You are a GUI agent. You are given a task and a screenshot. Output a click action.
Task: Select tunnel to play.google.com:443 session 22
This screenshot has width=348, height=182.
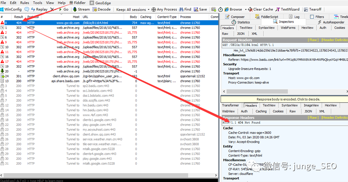pos(109,125)
